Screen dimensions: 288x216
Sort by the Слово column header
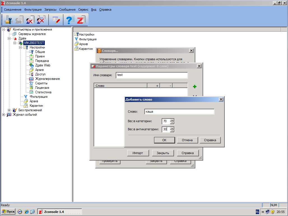(120, 86)
